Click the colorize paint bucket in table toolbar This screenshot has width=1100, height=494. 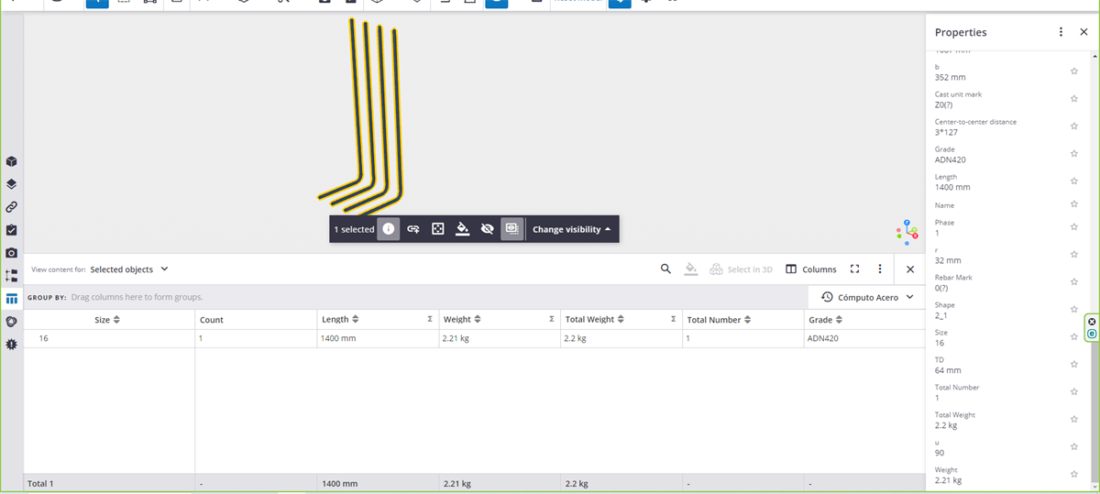691,269
